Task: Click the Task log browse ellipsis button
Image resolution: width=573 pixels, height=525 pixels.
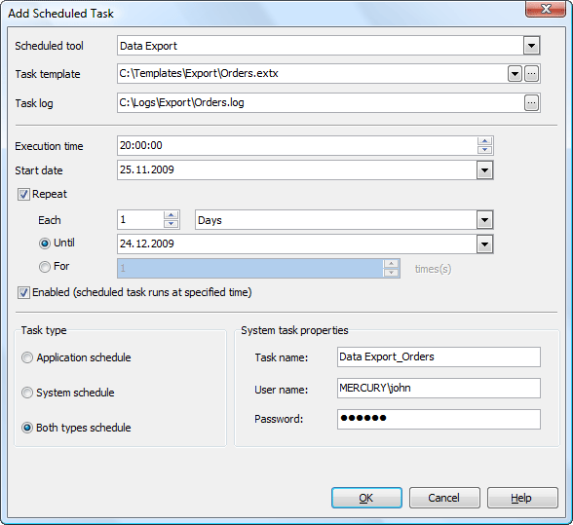Action: [531, 103]
